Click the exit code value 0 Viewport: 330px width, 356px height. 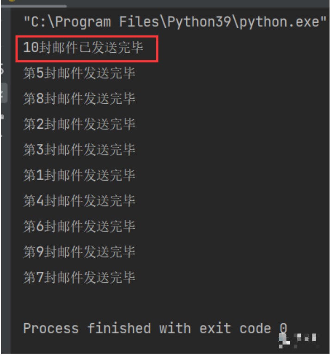point(283,329)
